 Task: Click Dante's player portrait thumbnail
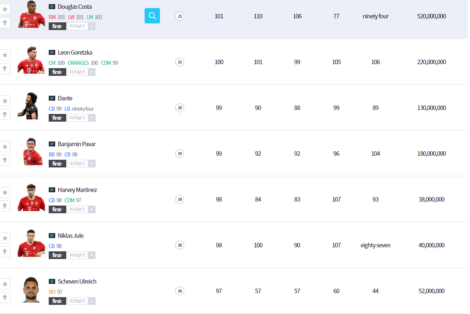(31, 106)
